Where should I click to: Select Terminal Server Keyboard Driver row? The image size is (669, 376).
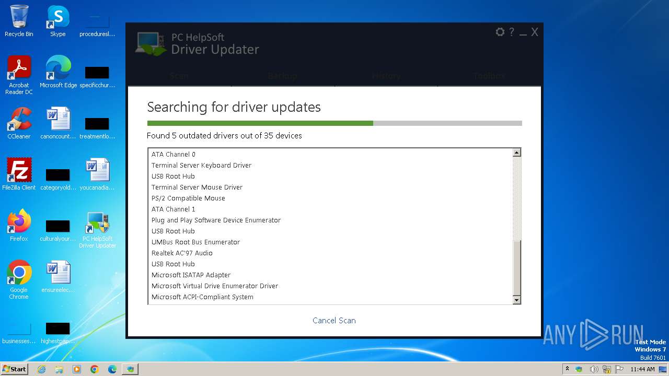[x=330, y=166]
